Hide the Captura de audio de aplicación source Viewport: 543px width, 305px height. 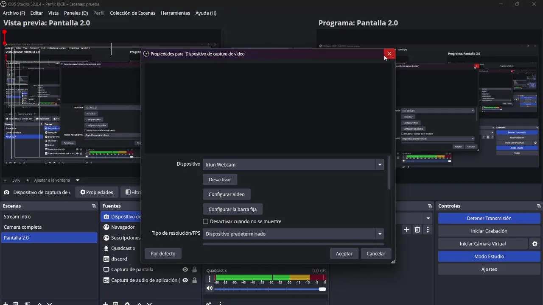185,280
